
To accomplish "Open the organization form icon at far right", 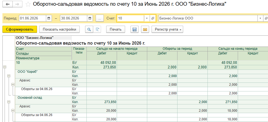I will click(x=266, y=18).
